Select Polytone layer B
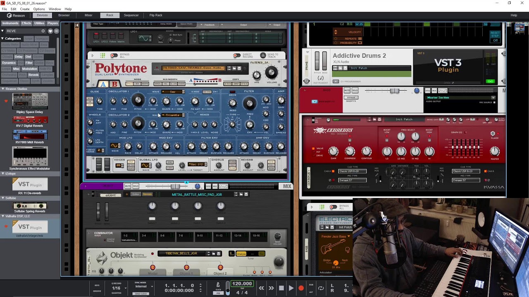This screenshot has height=297, width=529. click(x=114, y=84)
